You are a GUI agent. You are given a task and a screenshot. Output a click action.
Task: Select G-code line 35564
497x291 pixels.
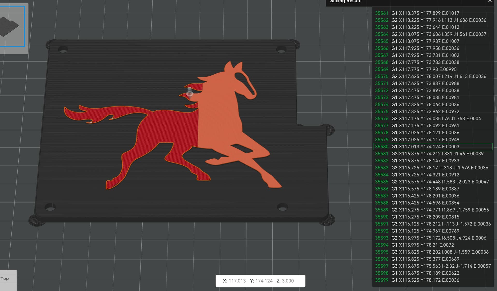click(x=433, y=34)
